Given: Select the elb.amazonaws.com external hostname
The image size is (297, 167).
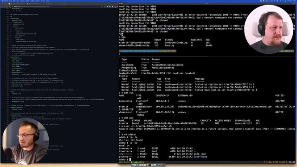Looking at the screenshot, I should pos(225,107).
